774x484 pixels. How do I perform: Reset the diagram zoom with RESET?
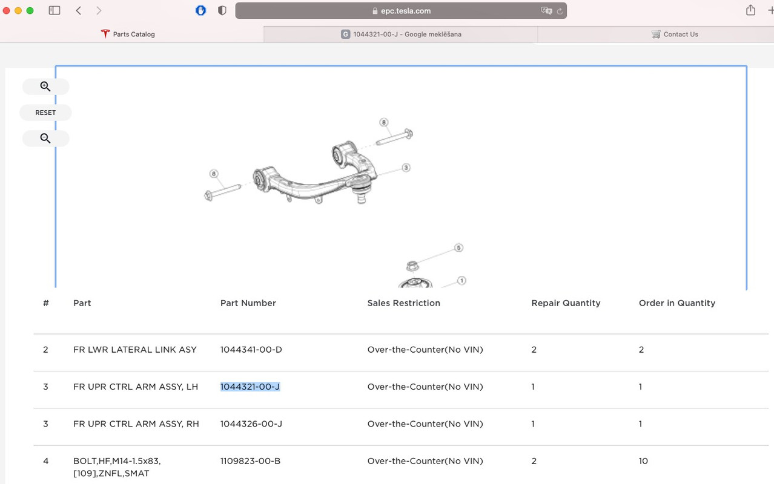(45, 113)
